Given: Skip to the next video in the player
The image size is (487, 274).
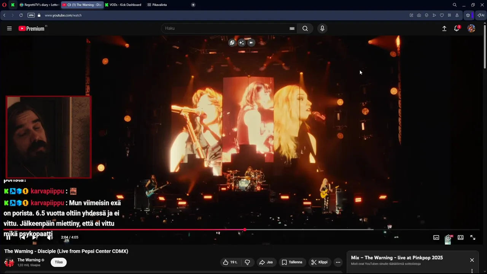Looking at the screenshot, I should 34,237.
